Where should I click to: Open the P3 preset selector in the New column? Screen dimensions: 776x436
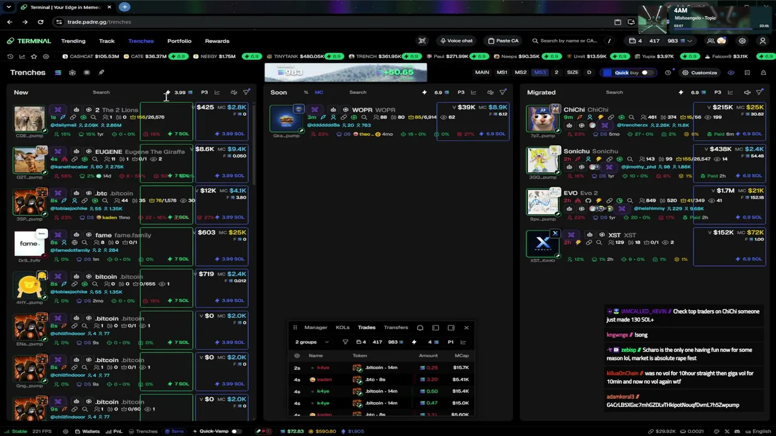(x=204, y=92)
